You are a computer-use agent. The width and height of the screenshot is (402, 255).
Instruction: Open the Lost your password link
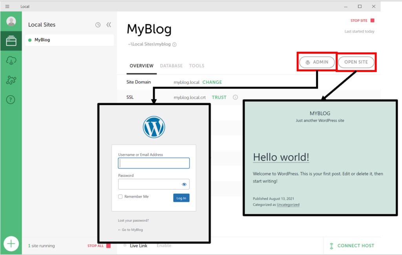click(133, 221)
